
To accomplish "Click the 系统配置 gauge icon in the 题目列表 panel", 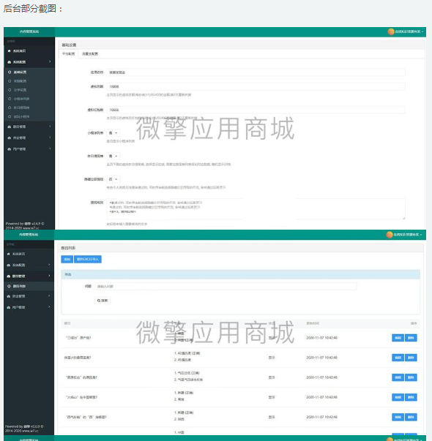I will 9,265.
